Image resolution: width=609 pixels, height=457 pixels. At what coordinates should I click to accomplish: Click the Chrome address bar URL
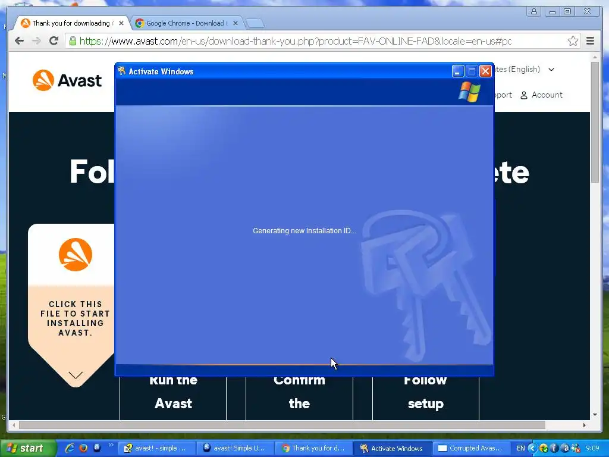point(295,41)
